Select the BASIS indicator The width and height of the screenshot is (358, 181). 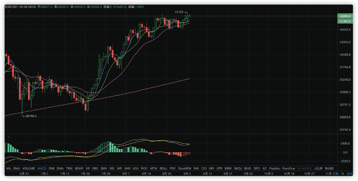[329, 169]
